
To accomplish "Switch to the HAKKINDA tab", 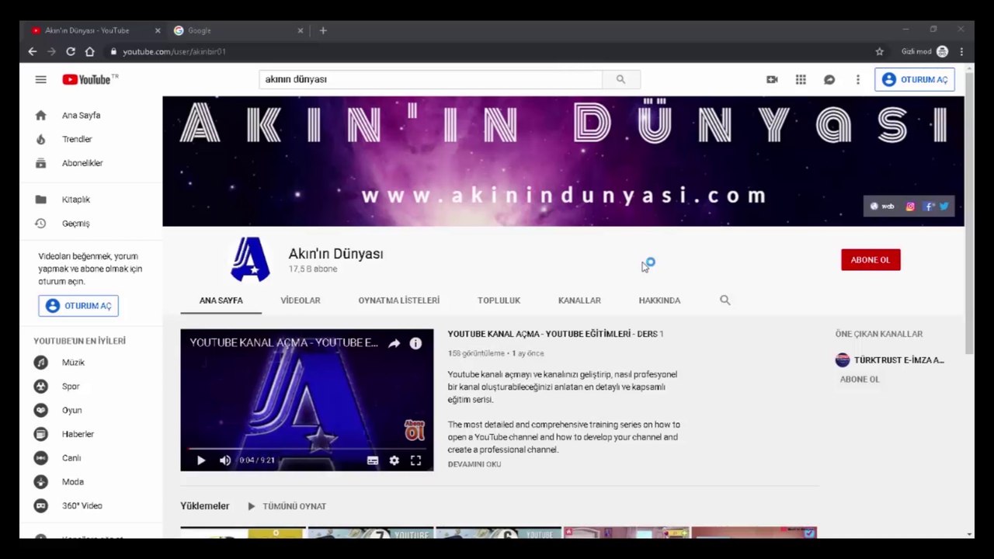I will click(659, 300).
